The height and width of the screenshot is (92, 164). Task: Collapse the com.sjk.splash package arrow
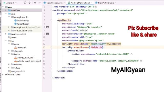click(x=9, y=17)
